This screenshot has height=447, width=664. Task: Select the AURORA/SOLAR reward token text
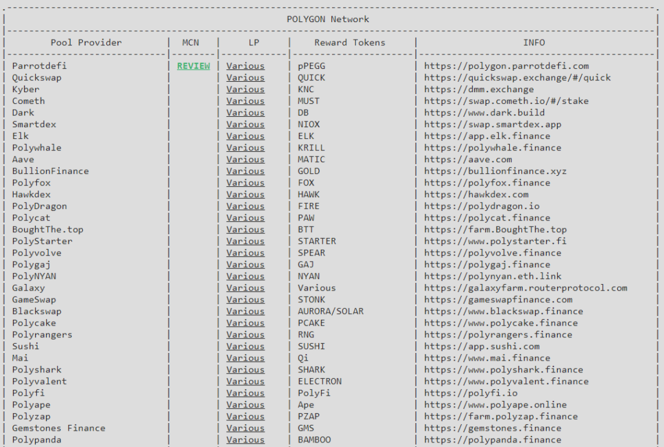331,311
